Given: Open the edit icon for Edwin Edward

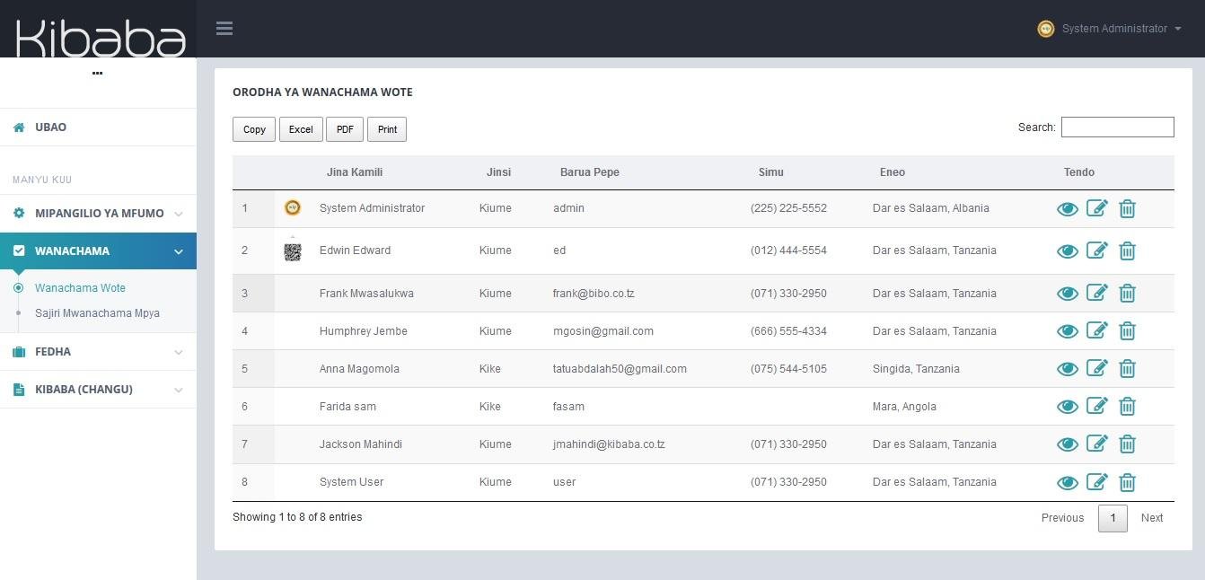Looking at the screenshot, I should click(x=1097, y=250).
